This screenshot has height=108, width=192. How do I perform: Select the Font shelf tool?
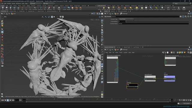click(54, 8)
